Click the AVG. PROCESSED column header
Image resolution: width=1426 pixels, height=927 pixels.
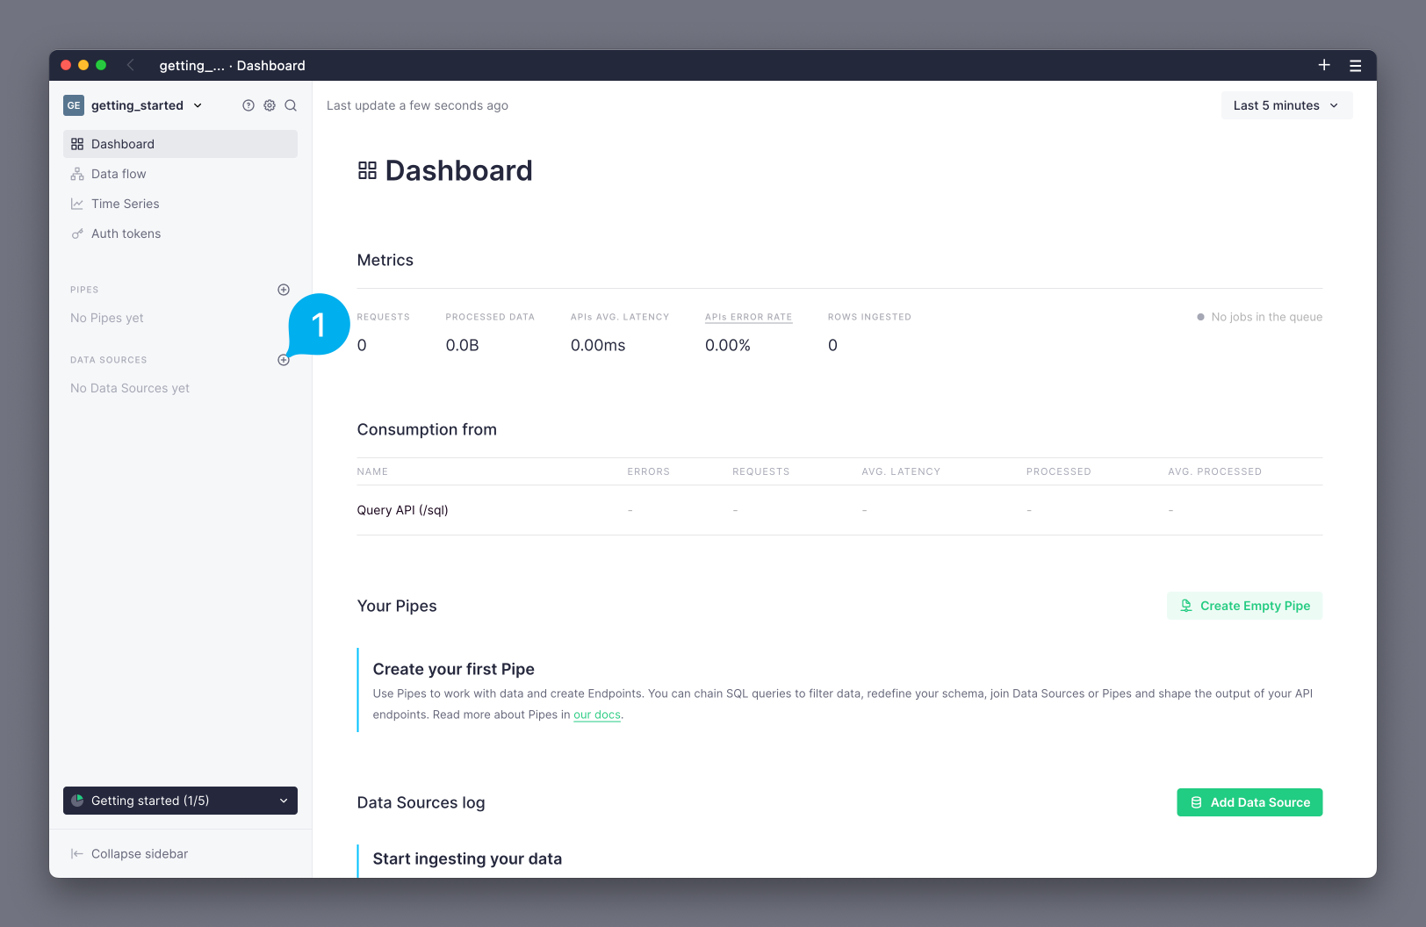point(1214,471)
